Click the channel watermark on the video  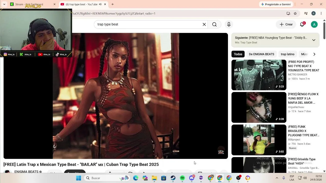tap(221, 150)
